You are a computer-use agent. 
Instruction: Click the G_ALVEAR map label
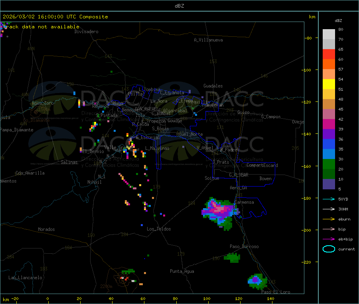pyautogui.click(x=239, y=175)
